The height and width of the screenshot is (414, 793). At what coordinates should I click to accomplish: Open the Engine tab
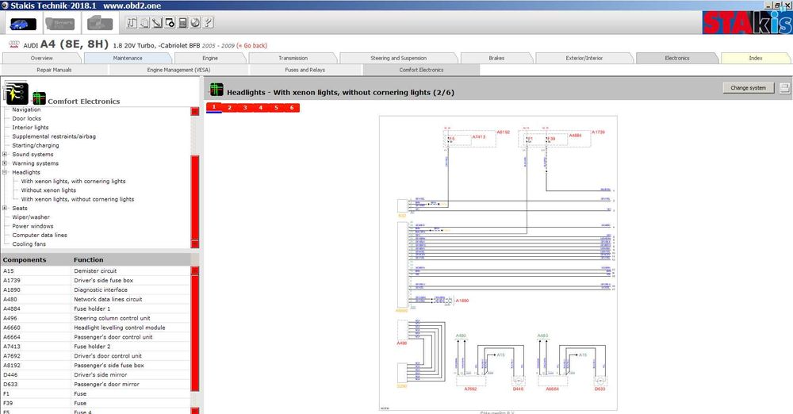[210, 58]
